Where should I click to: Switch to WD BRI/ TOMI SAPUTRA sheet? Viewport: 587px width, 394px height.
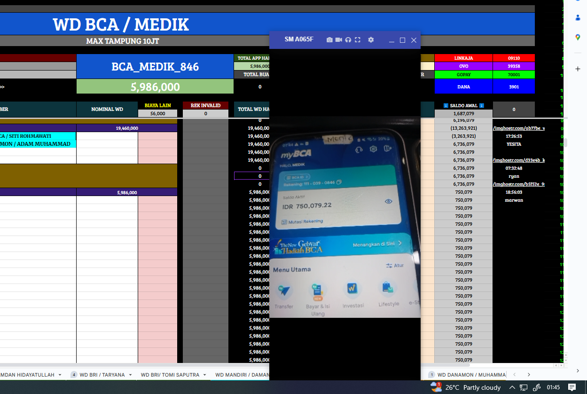tap(170, 375)
